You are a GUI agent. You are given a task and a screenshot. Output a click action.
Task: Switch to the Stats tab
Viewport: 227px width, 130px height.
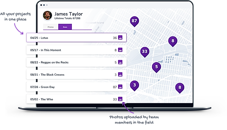pyautogui.click(x=65, y=27)
